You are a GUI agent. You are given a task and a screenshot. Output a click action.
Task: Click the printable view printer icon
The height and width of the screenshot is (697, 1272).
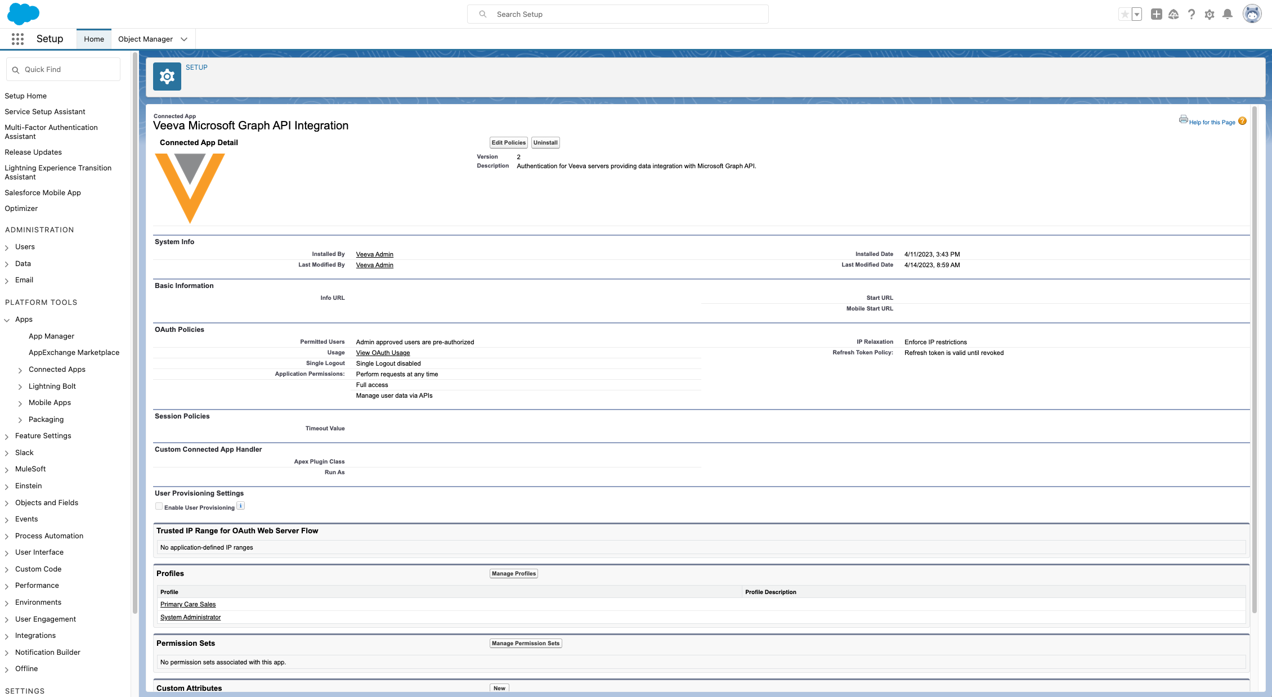1183,119
